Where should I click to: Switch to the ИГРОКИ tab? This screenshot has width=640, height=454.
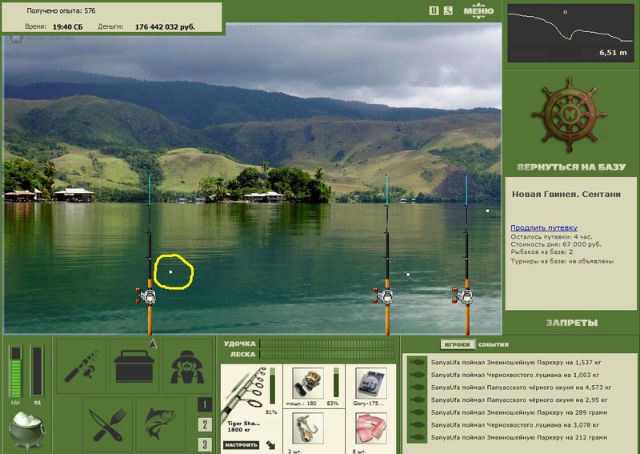tap(457, 344)
